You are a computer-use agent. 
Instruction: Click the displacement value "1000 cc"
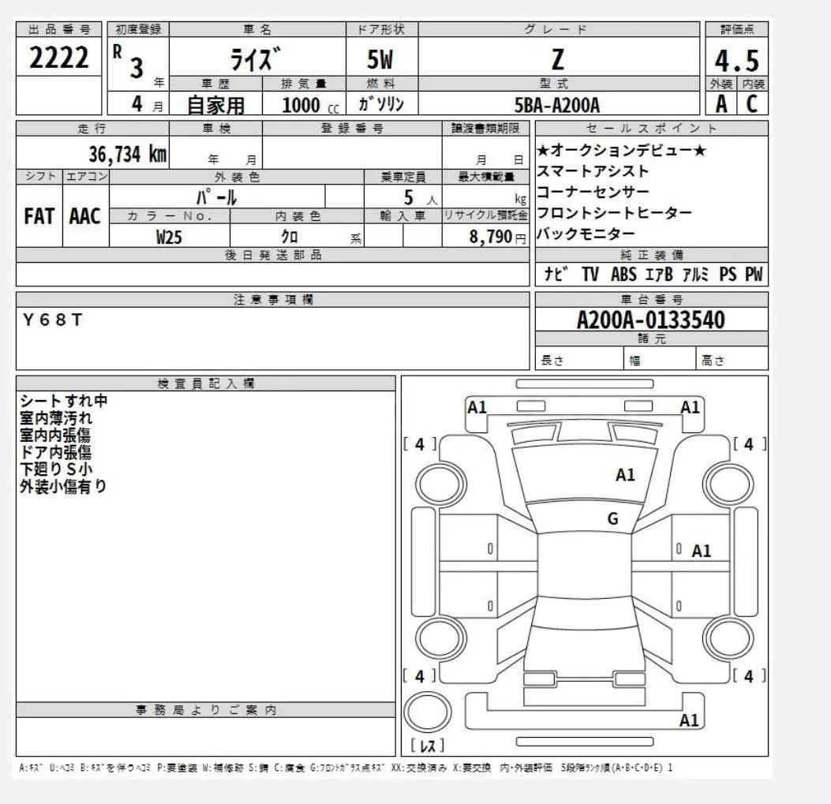(x=310, y=105)
